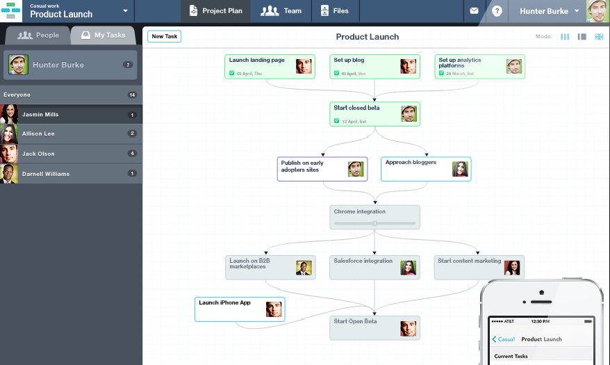
Task: Click Hunter Burke's task count badge 7
Action: coord(128,65)
